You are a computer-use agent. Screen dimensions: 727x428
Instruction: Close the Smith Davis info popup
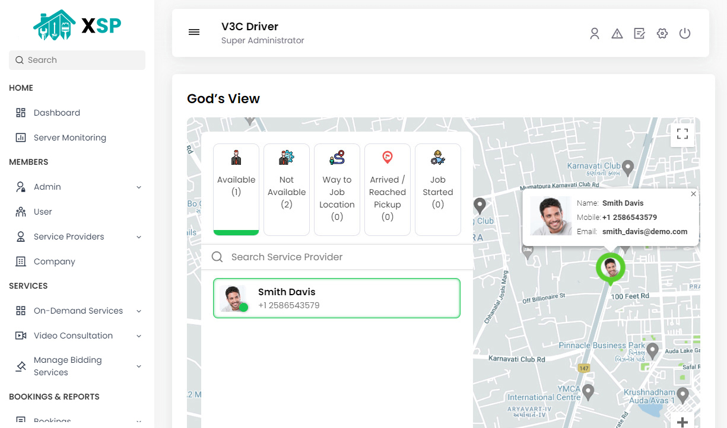click(693, 194)
